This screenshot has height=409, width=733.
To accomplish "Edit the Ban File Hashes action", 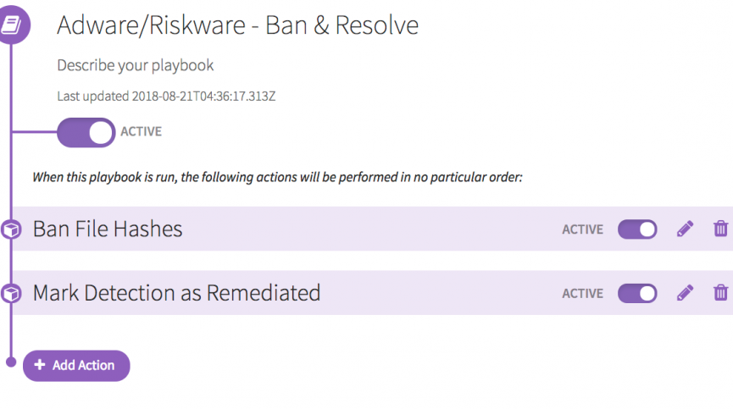I will pyautogui.click(x=685, y=229).
